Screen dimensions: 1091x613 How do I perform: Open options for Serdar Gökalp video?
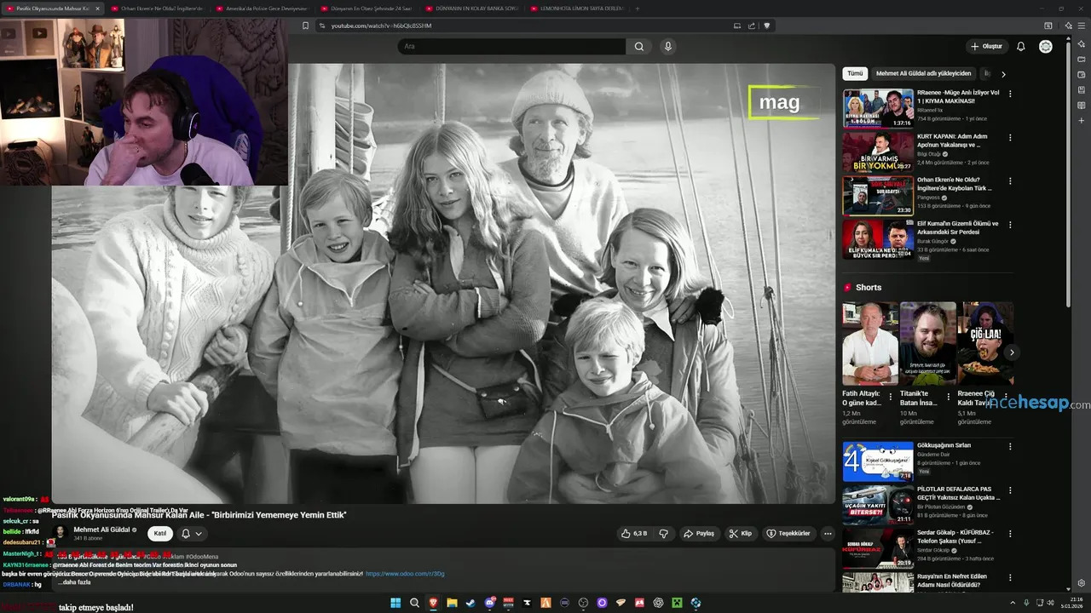1010,534
